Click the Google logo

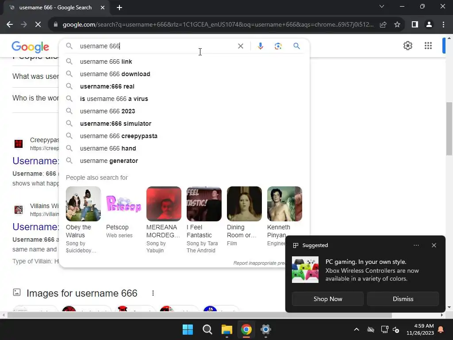click(31, 47)
